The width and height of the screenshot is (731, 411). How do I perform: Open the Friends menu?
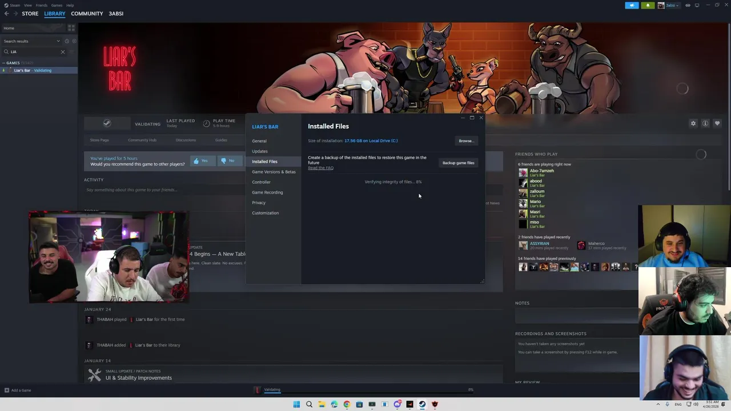tap(42, 5)
